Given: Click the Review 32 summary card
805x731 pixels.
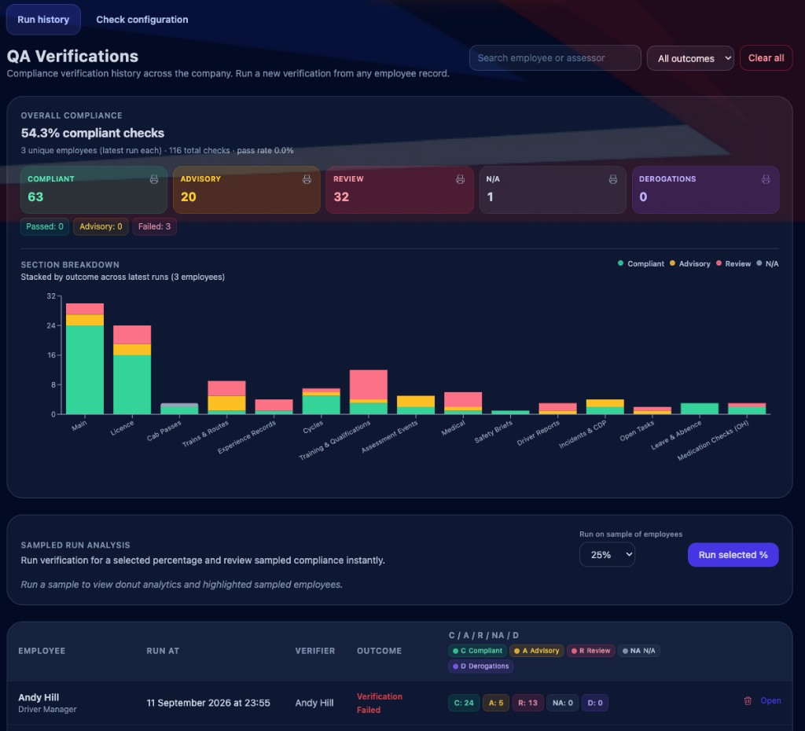Looking at the screenshot, I should coord(399,189).
